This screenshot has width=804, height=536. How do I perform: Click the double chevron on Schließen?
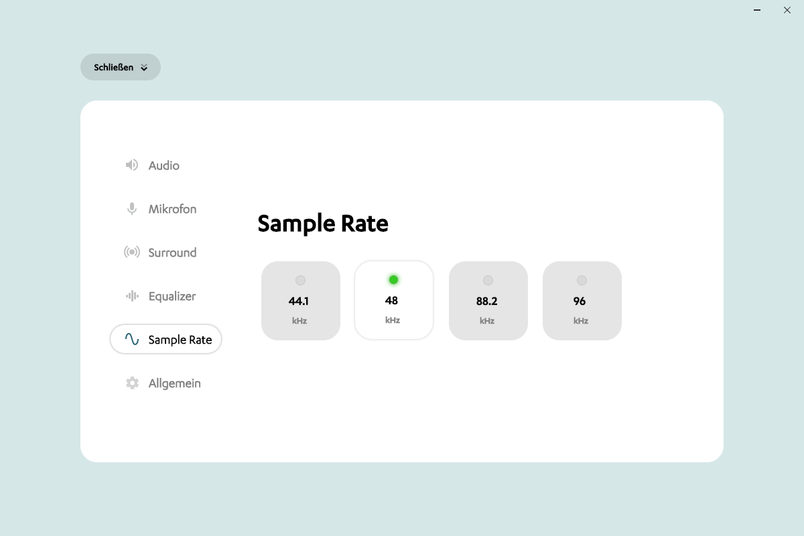tap(144, 68)
